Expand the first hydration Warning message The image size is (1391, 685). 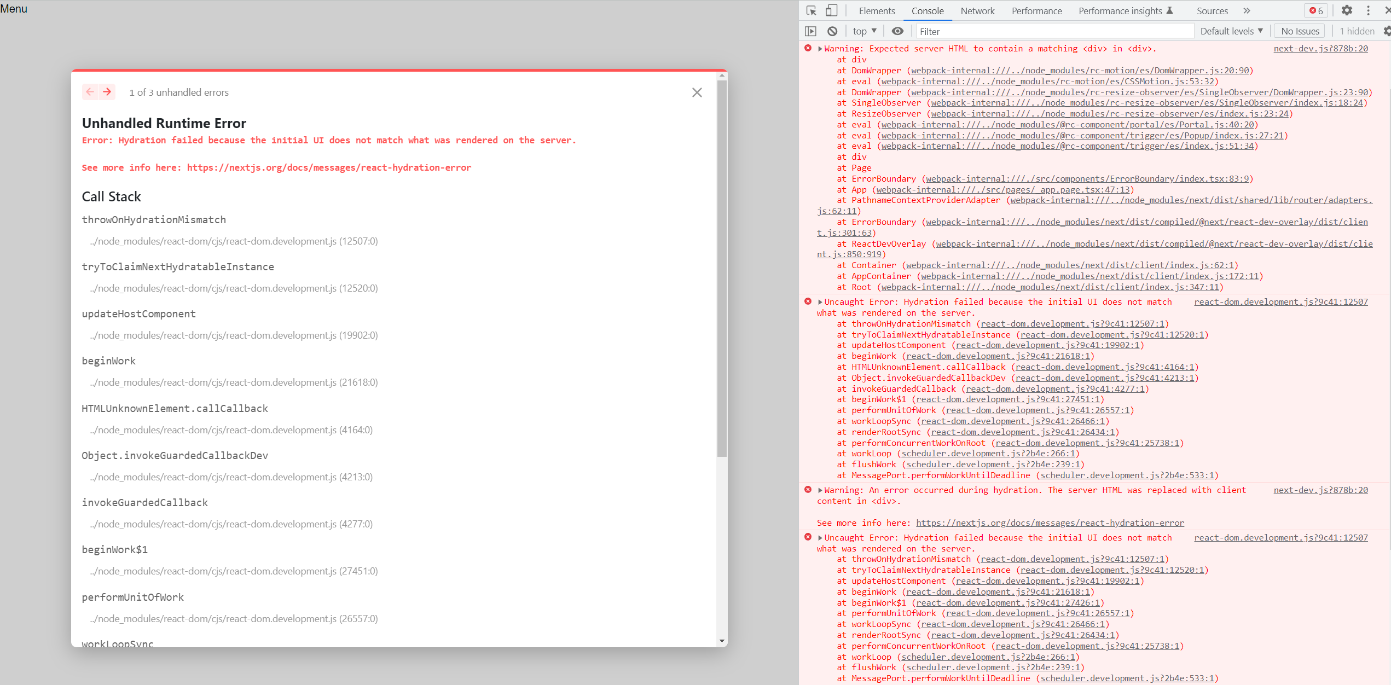click(820, 49)
